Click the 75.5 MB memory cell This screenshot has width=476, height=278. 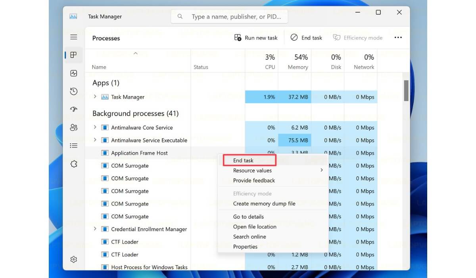point(295,140)
